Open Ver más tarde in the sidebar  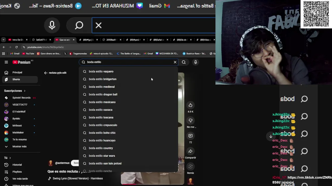(20, 179)
